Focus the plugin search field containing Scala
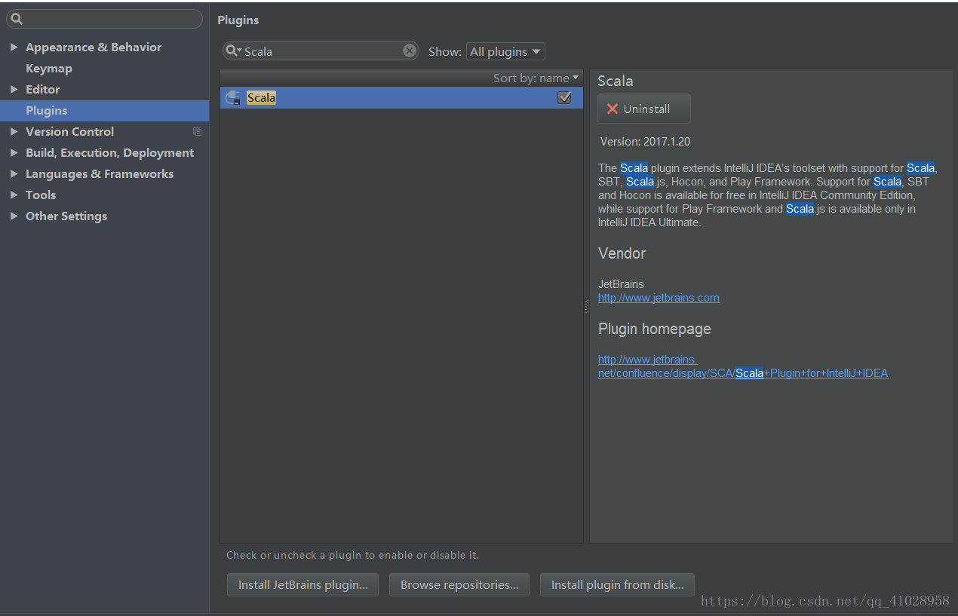The height and width of the screenshot is (616, 958). click(321, 51)
